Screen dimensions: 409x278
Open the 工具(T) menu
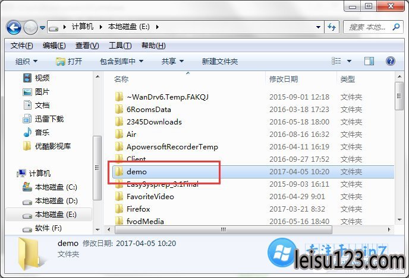coord(120,46)
